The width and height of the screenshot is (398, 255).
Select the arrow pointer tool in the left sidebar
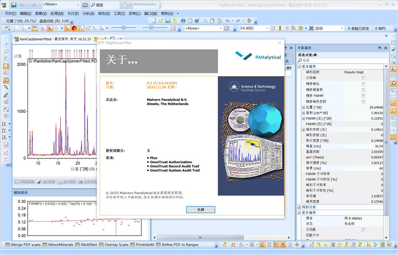[6, 87]
